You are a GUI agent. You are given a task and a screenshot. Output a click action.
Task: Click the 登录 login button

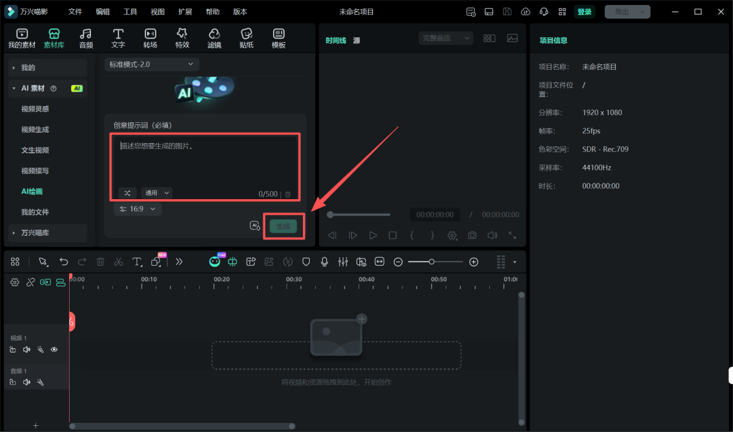click(x=584, y=12)
